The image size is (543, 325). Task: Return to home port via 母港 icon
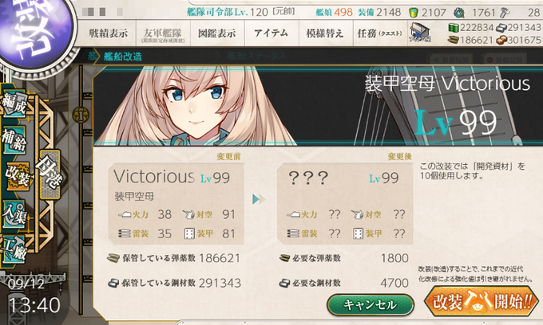point(50,174)
